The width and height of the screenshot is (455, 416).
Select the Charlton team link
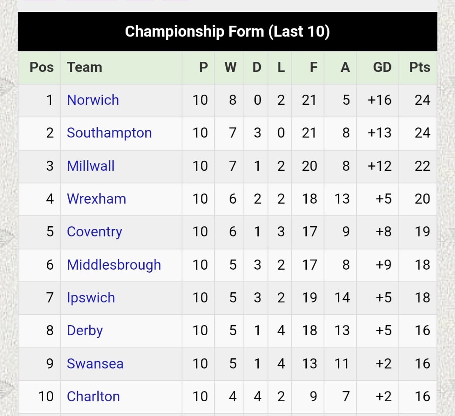(x=93, y=396)
